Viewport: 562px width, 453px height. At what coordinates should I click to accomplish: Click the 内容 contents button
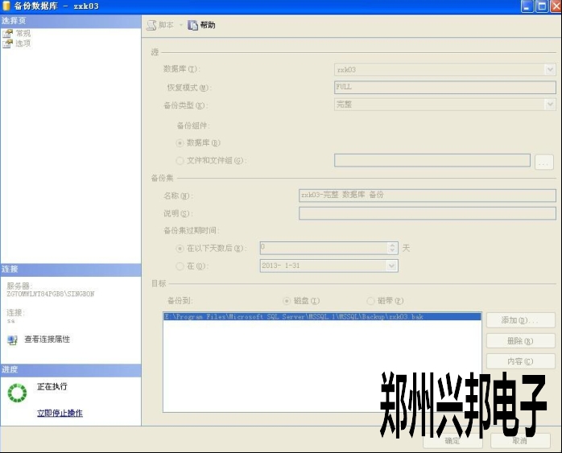click(520, 361)
